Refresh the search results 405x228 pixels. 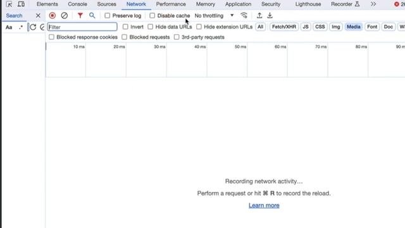point(33,27)
